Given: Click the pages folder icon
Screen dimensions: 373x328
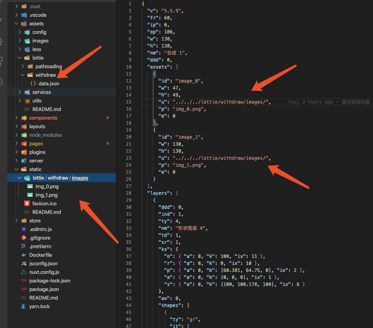Looking at the screenshot, I should click(24, 143).
